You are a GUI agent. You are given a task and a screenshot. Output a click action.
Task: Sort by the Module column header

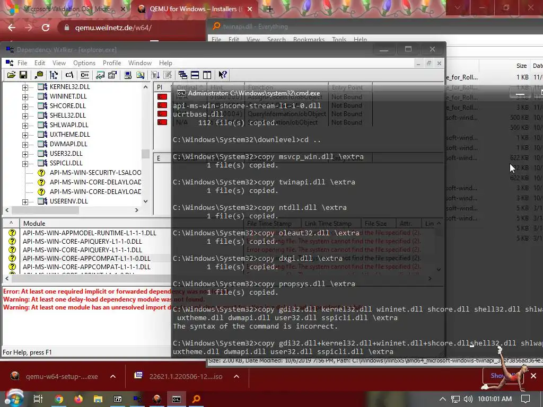34,224
